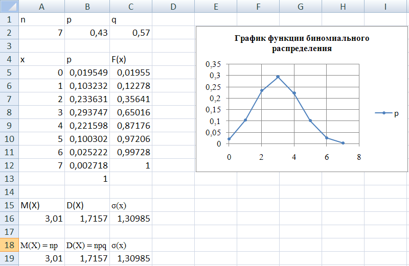The image size is (409, 266).
Task: Select cell A2 with value 7
Action: pos(42,33)
